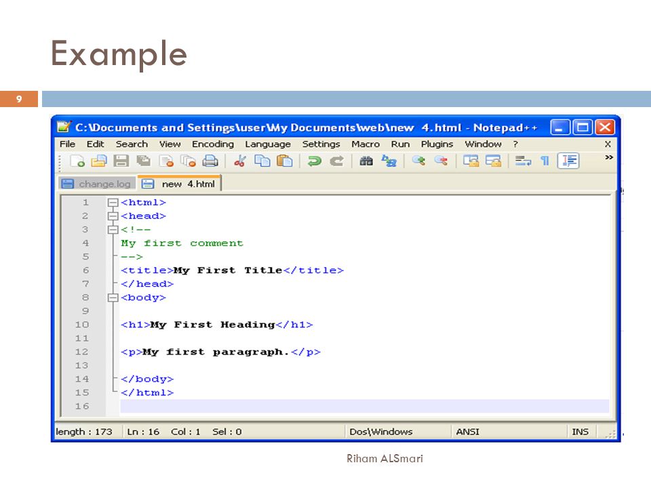Click 'Ln : 16' in status bar
The height and width of the screenshot is (488, 651).
pos(143,432)
